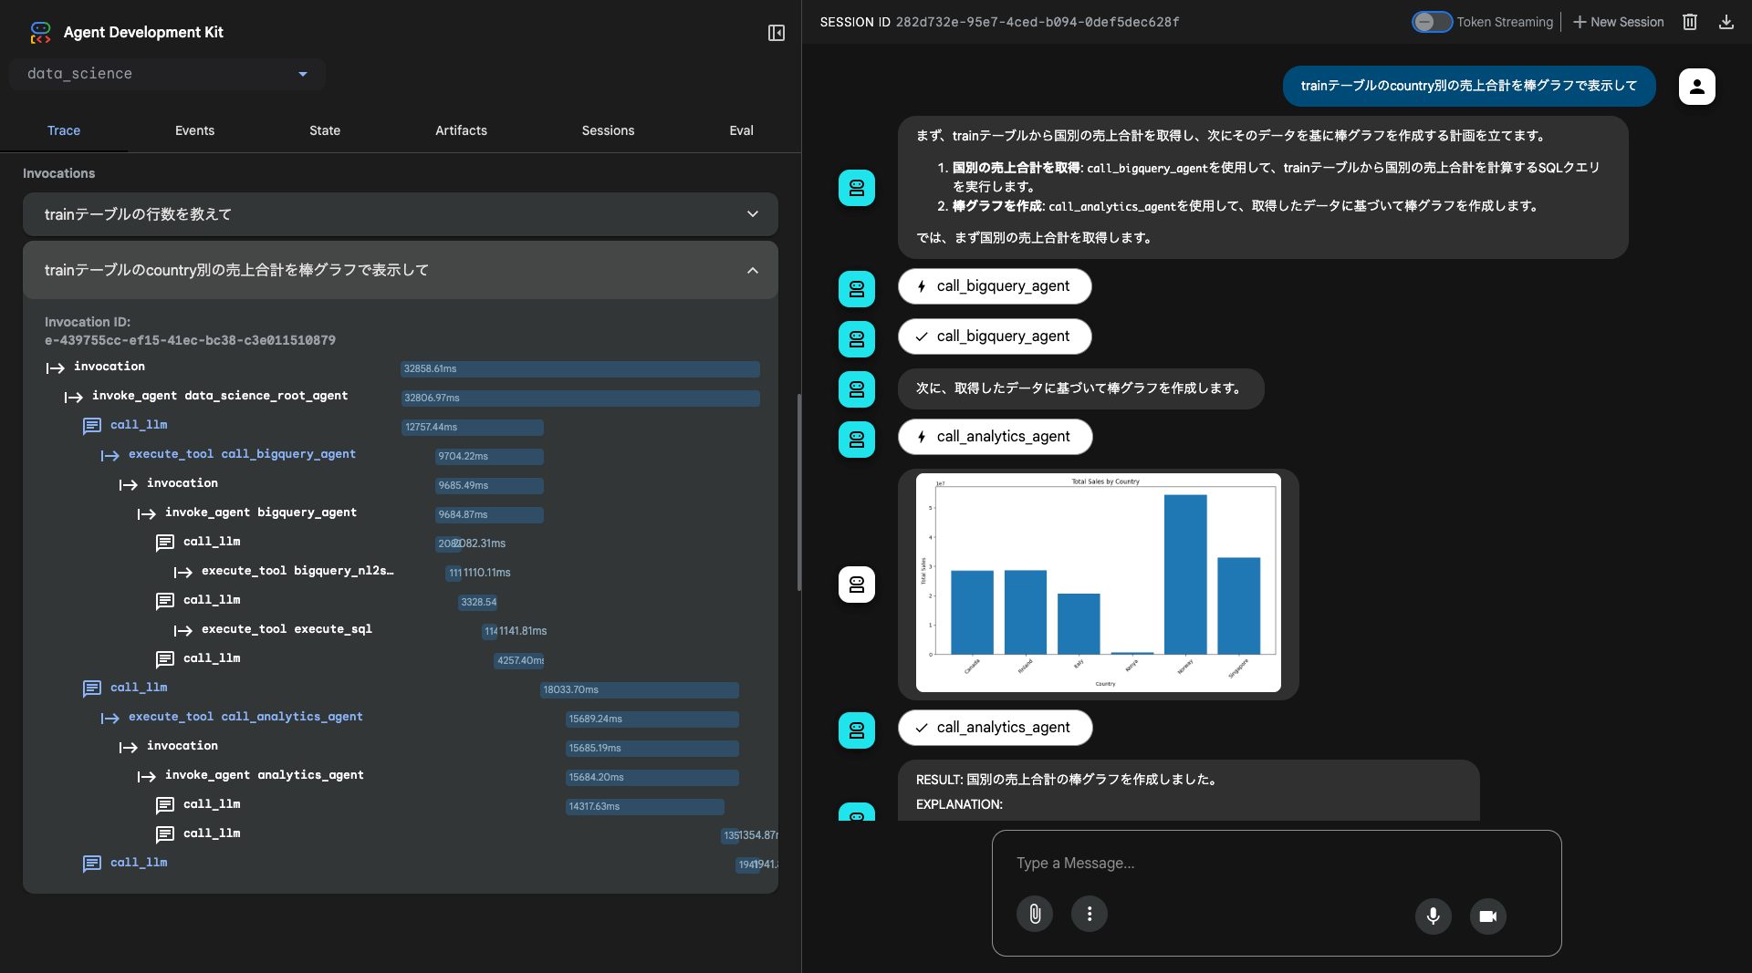Image resolution: width=1752 pixels, height=973 pixels.
Task: Click the user avatar icon
Action: [x=1696, y=87]
